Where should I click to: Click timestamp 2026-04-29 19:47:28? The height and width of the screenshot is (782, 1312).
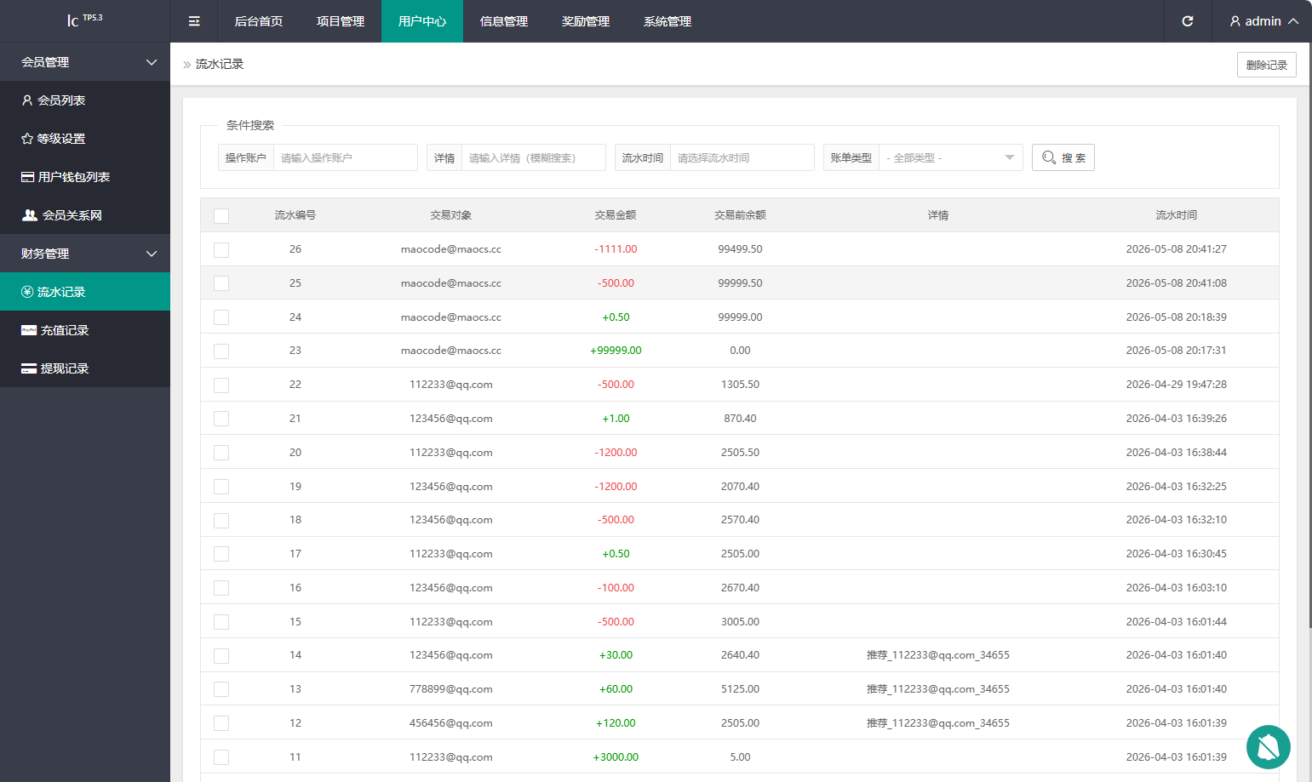1177,385
